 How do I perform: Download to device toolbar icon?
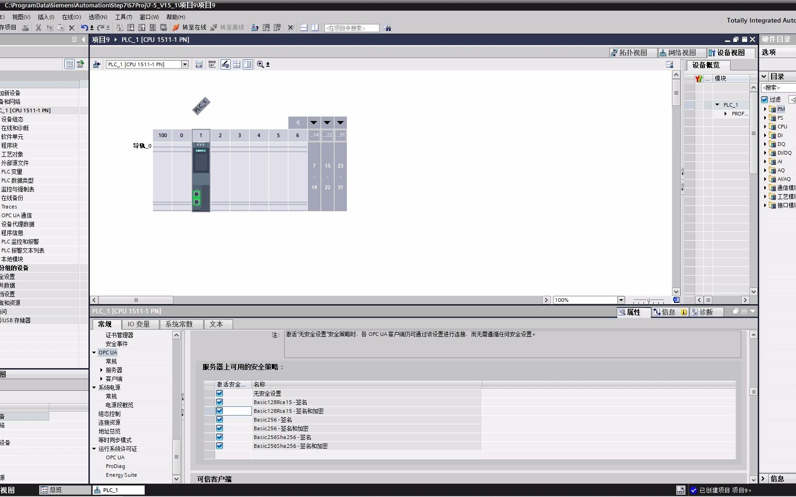pyautogui.click(x=131, y=28)
